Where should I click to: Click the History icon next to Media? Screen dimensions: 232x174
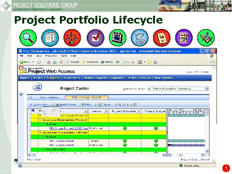[x=118, y=62]
